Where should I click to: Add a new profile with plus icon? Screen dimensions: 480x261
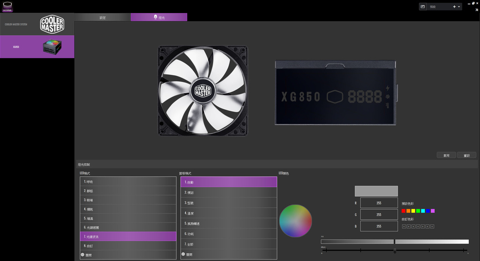click(x=454, y=7)
